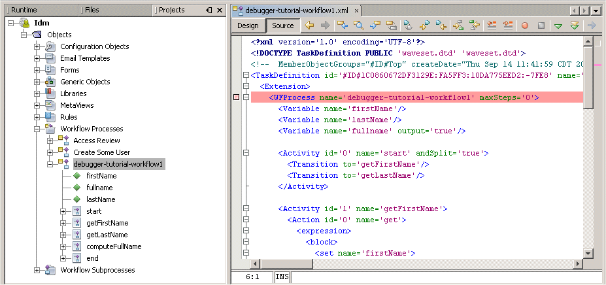
Task: Click the INS insert mode indicator
Action: [282, 277]
